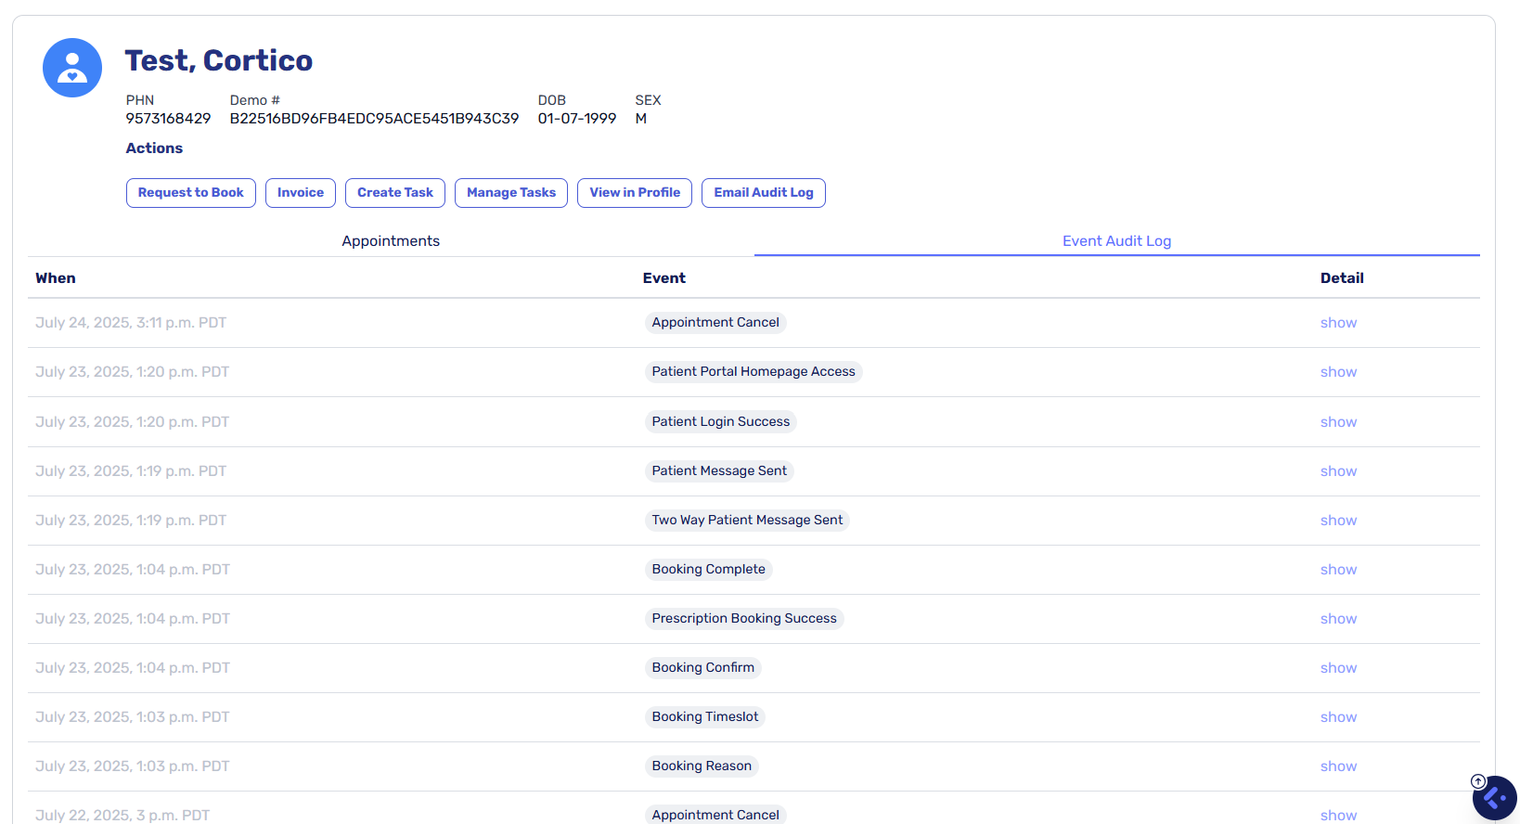Click the Booking Timeslot event badge
Viewport: 1520px width, 824px height.
pos(705,717)
